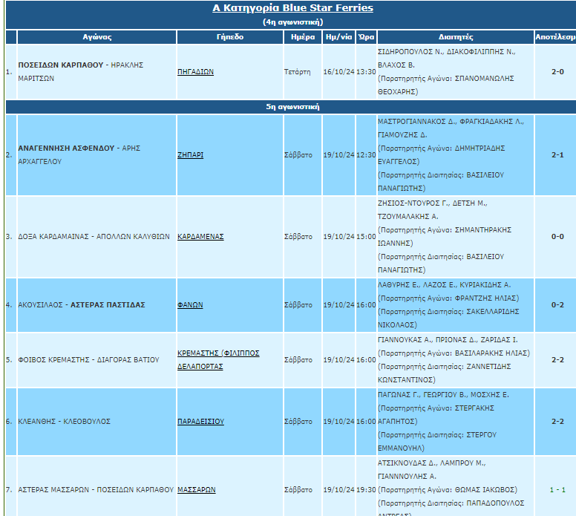This screenshot has height=516, width=576.
Task: Click the referees ΖΗΣΙΟΣ-ΝΤΟΥΡΟΣ Γ., ΔΕΤΣΗ Μ. text
Action: pos(432,203)
